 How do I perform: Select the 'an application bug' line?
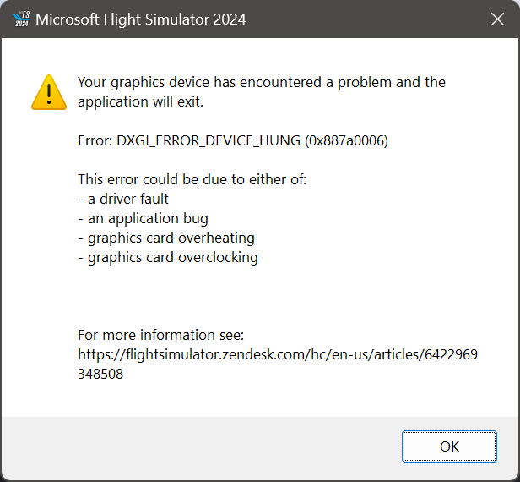coord(143,218)
